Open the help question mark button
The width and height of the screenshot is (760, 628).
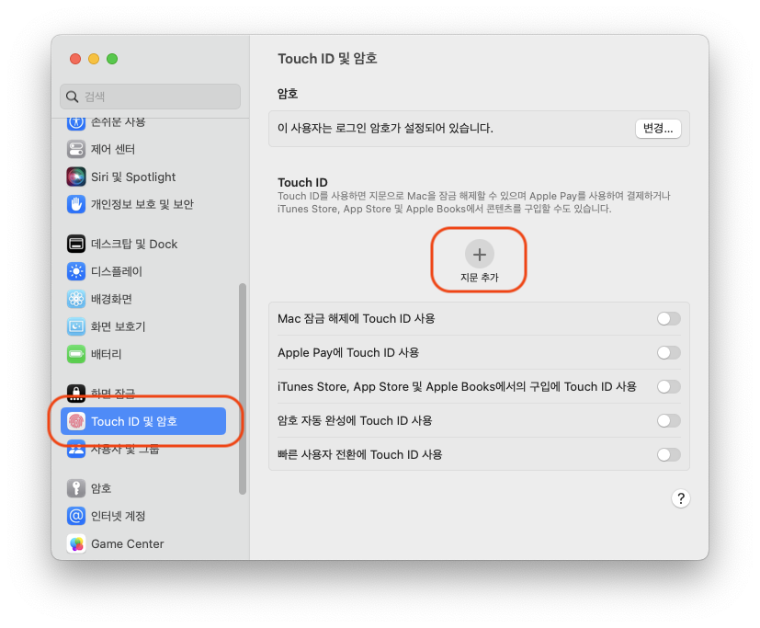(x=681, y=497)
